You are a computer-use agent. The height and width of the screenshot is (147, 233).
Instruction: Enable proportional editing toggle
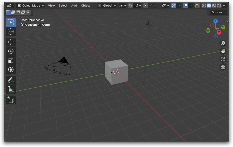146,6
